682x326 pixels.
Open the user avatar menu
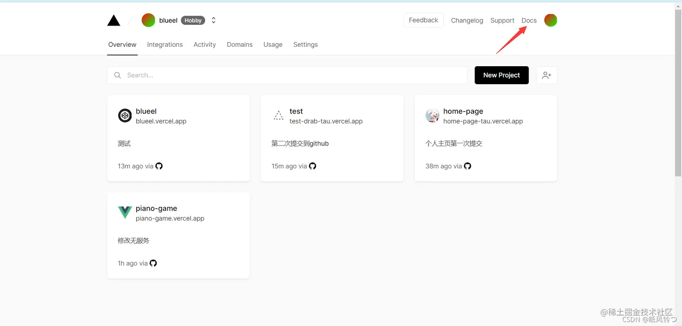point(551,20)
